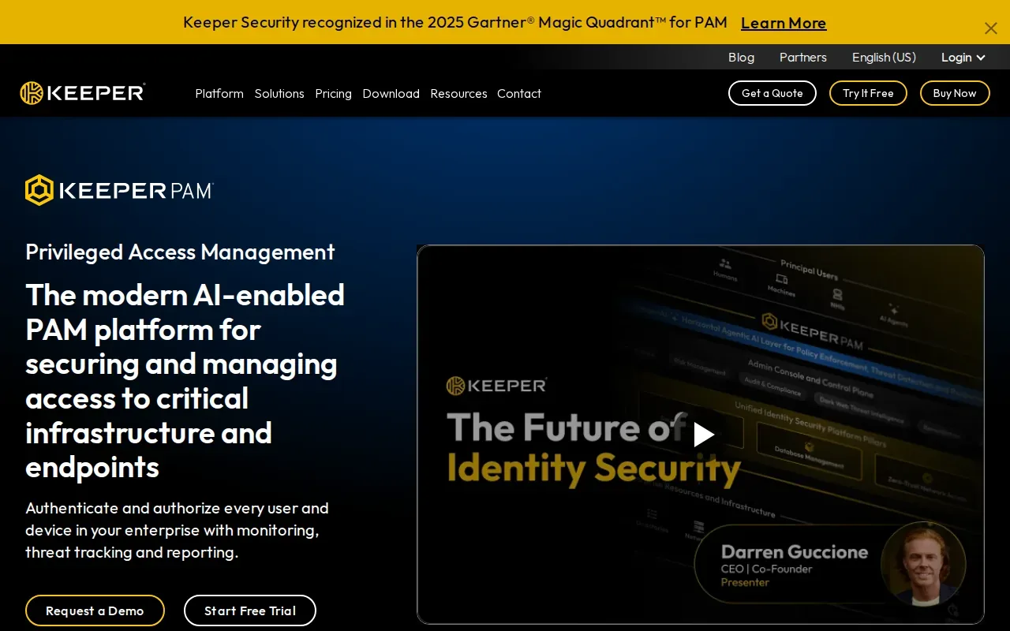Viewport: 1010px width, 631px height.
Task: Go to the Partners page
Action: point(803,58)
